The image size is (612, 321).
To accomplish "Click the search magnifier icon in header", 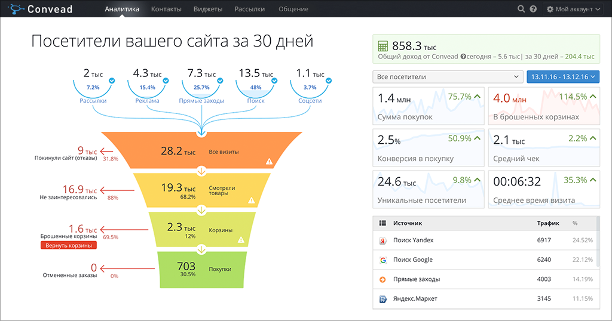I will [521, 9].
